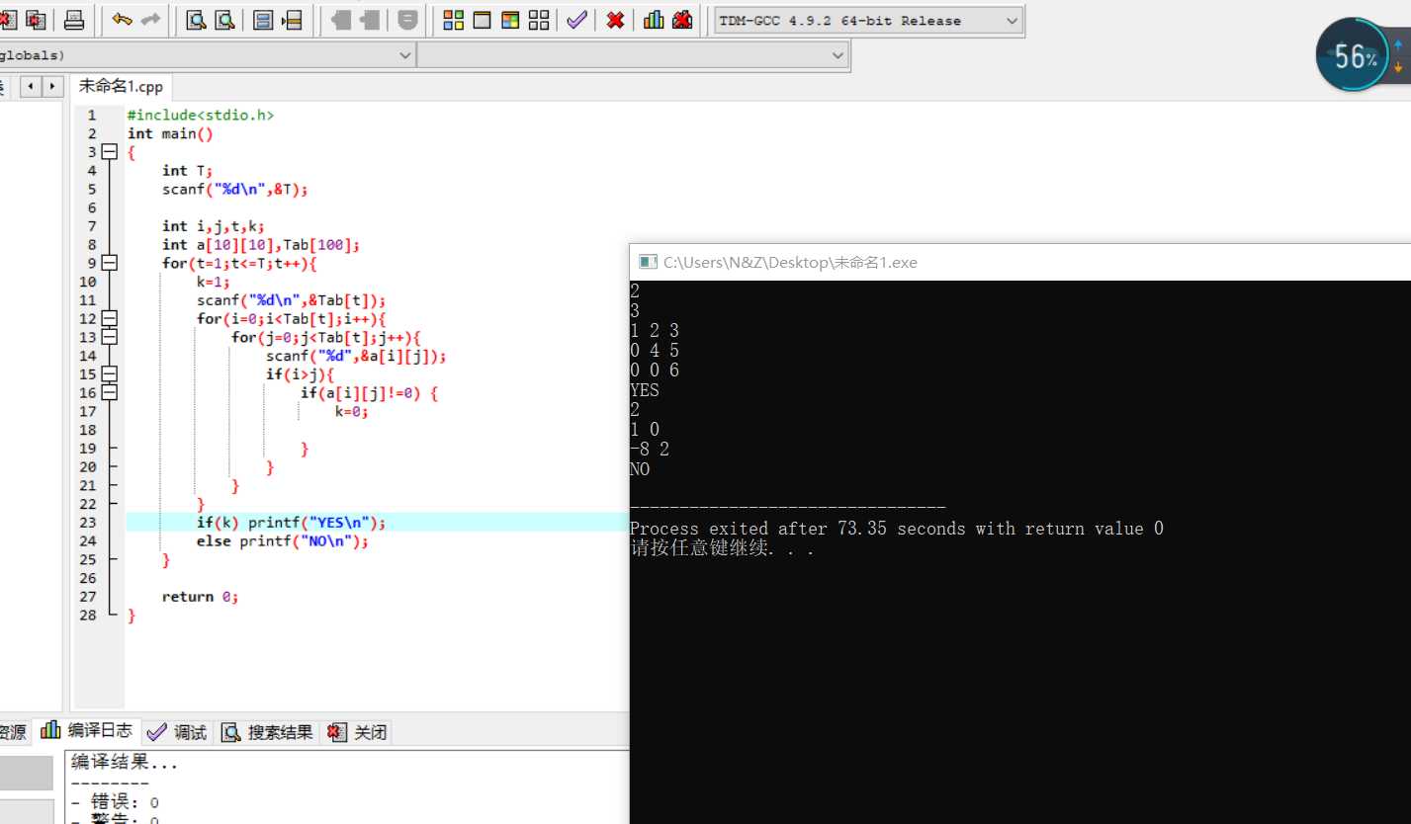Click the 56% memory accelerator ball widget
The height and width of the screenshot is (824, 1411).
(x=1351, y=55)
